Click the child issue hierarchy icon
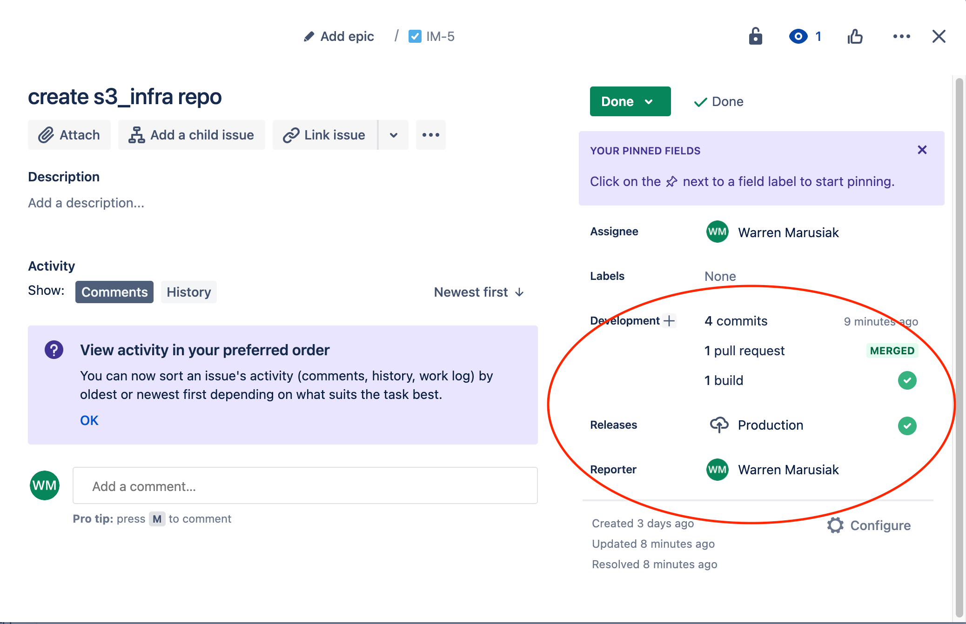Screen dimensions: 966x624 click(136, 134)
